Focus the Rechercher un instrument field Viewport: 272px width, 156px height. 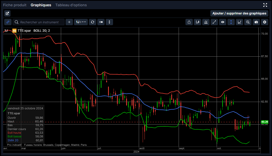pyautogui.click(x=39, y=22)
